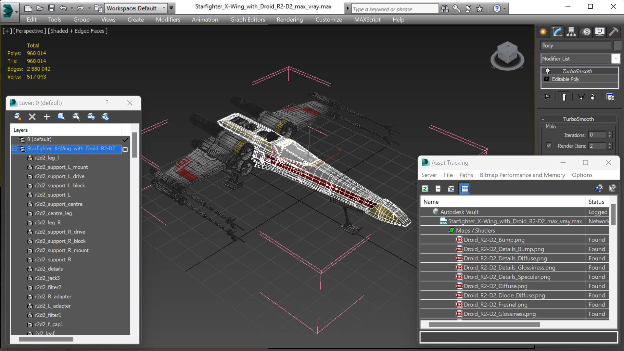Image resolution: width=624 pixels, height=351 pixels.
Task: Click the [Shaded + Edged Faces] viewport label
Action: (78, 31)
